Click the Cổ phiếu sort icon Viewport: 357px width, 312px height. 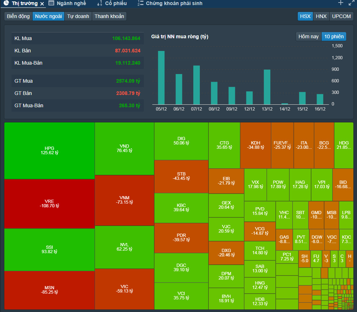click(99, 3)
